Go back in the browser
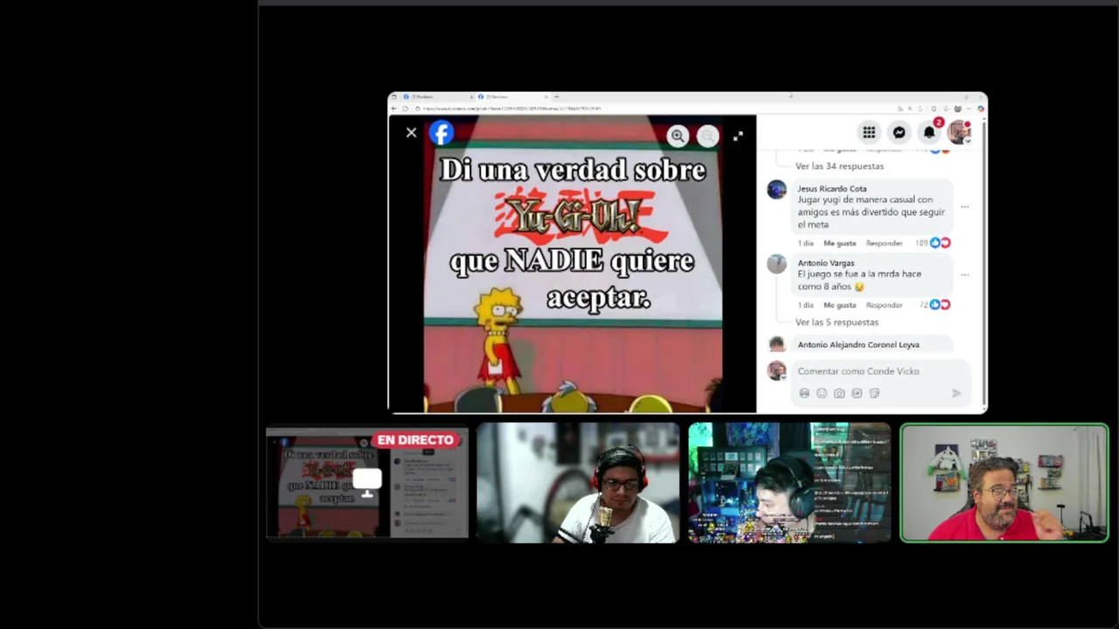Screen dimensions: 1119x629 [394, 108]
